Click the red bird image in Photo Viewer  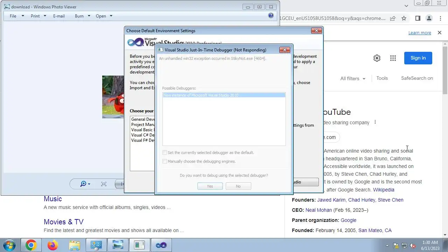click(x=113, y=97)
